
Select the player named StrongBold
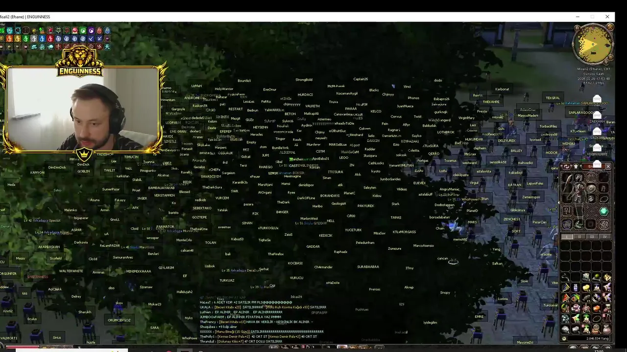coord(304,80)
